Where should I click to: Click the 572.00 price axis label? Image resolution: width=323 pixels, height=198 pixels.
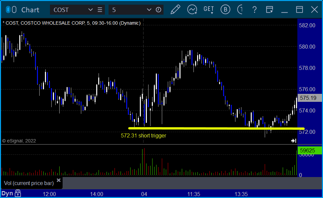(307, 132)
